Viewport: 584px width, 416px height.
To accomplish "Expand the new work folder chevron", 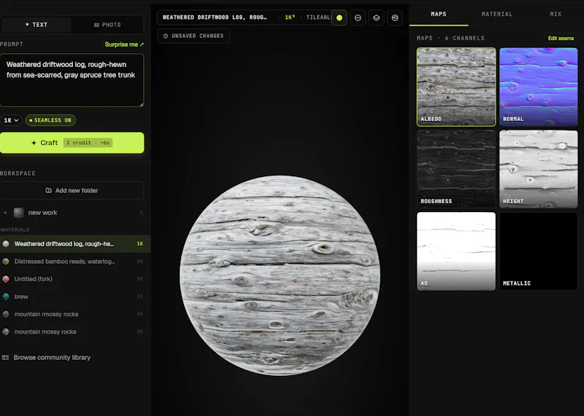I will click(x=5, y=213).
